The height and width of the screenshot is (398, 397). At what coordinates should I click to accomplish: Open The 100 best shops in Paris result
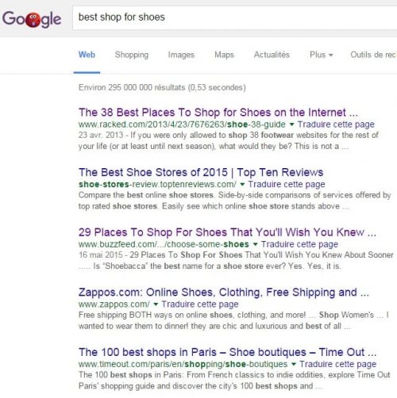pyautogui.click(x=227, y=352)
